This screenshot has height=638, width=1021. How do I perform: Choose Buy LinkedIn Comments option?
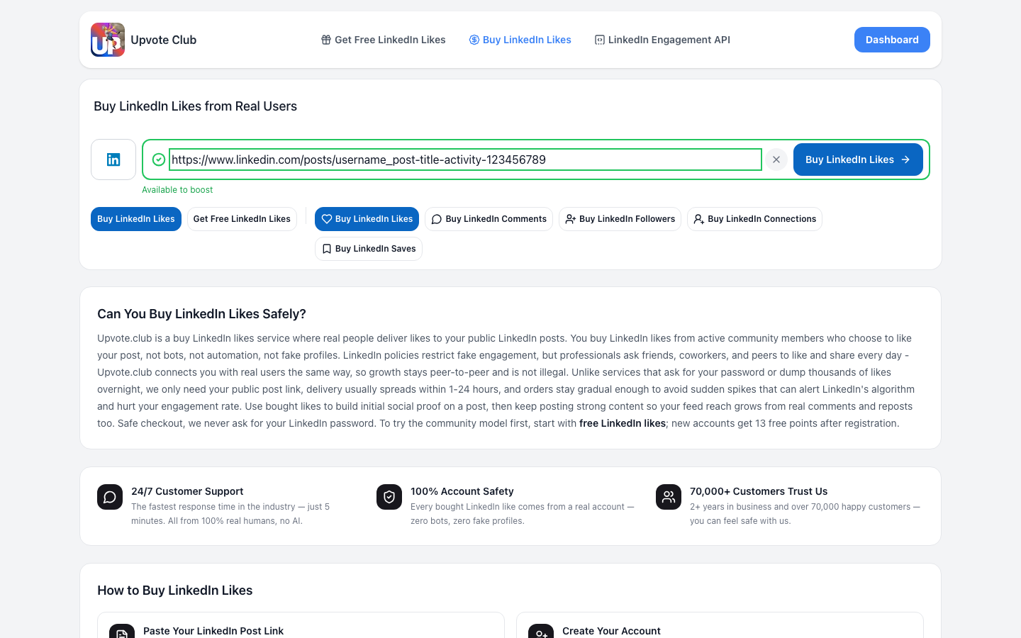click(x=489, y=219)
